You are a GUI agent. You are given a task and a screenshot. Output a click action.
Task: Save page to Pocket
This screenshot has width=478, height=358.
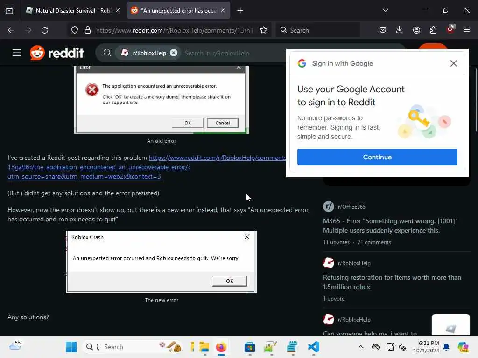click(x=383, y=30)
